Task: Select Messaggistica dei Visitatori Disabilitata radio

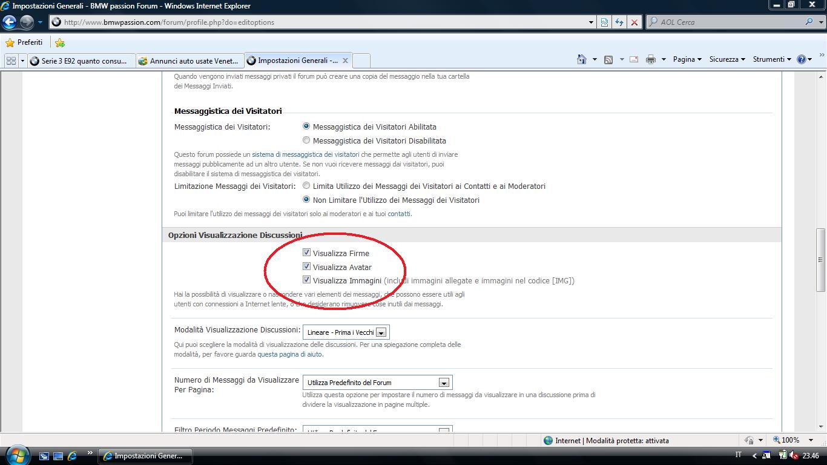Action: click(x=307, y=140)
